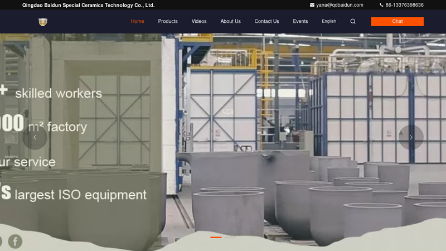Click the orange Chat button
446x251 pixels.
click(397, 22)
